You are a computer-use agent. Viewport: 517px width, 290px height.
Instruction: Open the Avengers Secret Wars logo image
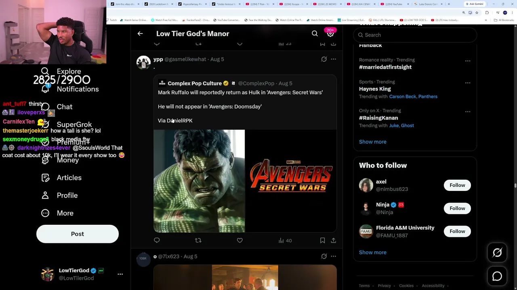point(291,181)
